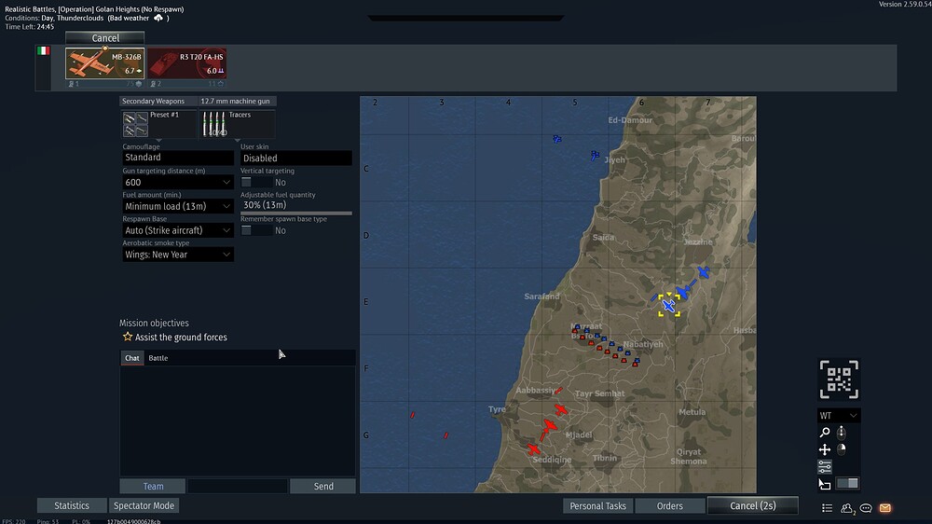
Task: Open the Gun targeting distance 600 dropdown
Action: [x=178, y=182]
